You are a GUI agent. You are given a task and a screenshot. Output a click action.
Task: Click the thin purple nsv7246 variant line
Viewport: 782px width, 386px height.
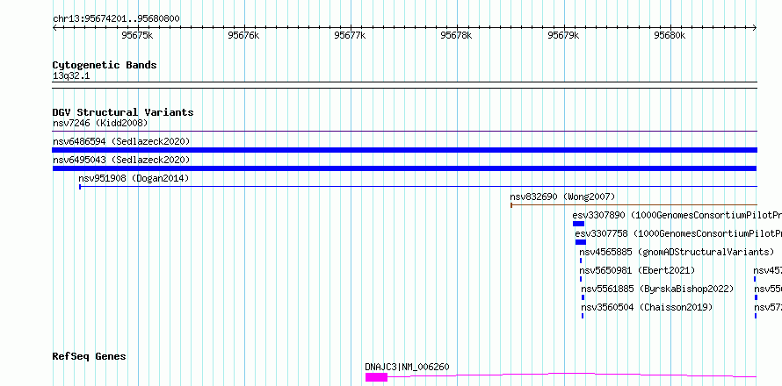coord(405,132)
